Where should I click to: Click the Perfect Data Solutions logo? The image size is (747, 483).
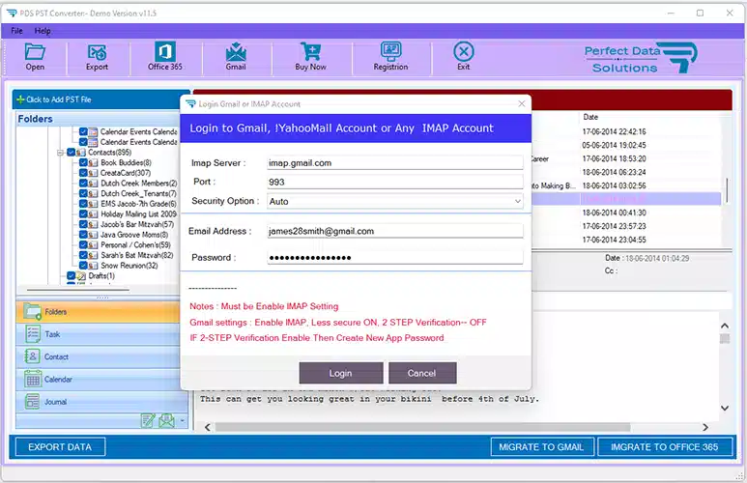tap(640, 58)
